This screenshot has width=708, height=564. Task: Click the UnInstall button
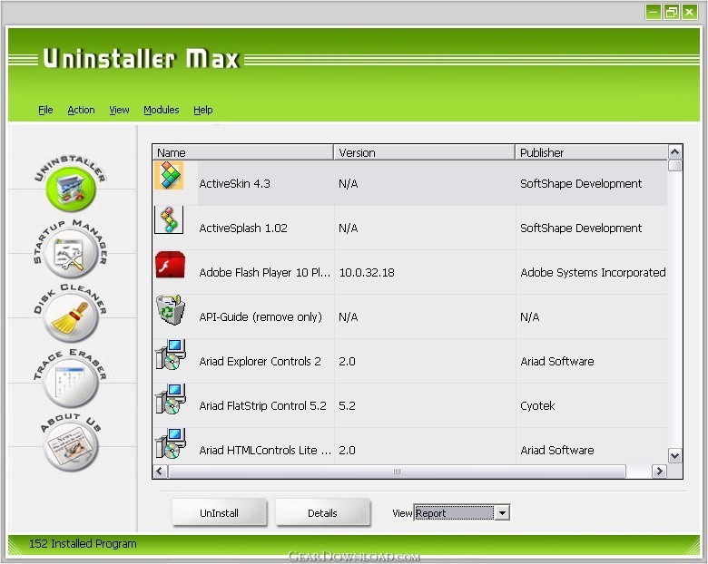click(x=219, y=512)
